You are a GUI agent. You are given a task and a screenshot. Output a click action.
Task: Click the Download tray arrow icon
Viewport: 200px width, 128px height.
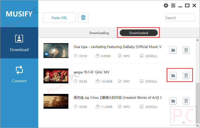19,39
